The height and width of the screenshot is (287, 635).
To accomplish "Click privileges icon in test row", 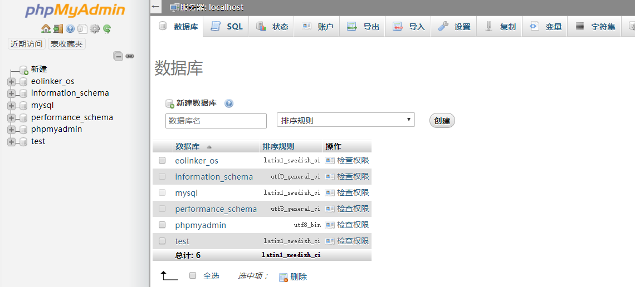I will click(330, 241).
